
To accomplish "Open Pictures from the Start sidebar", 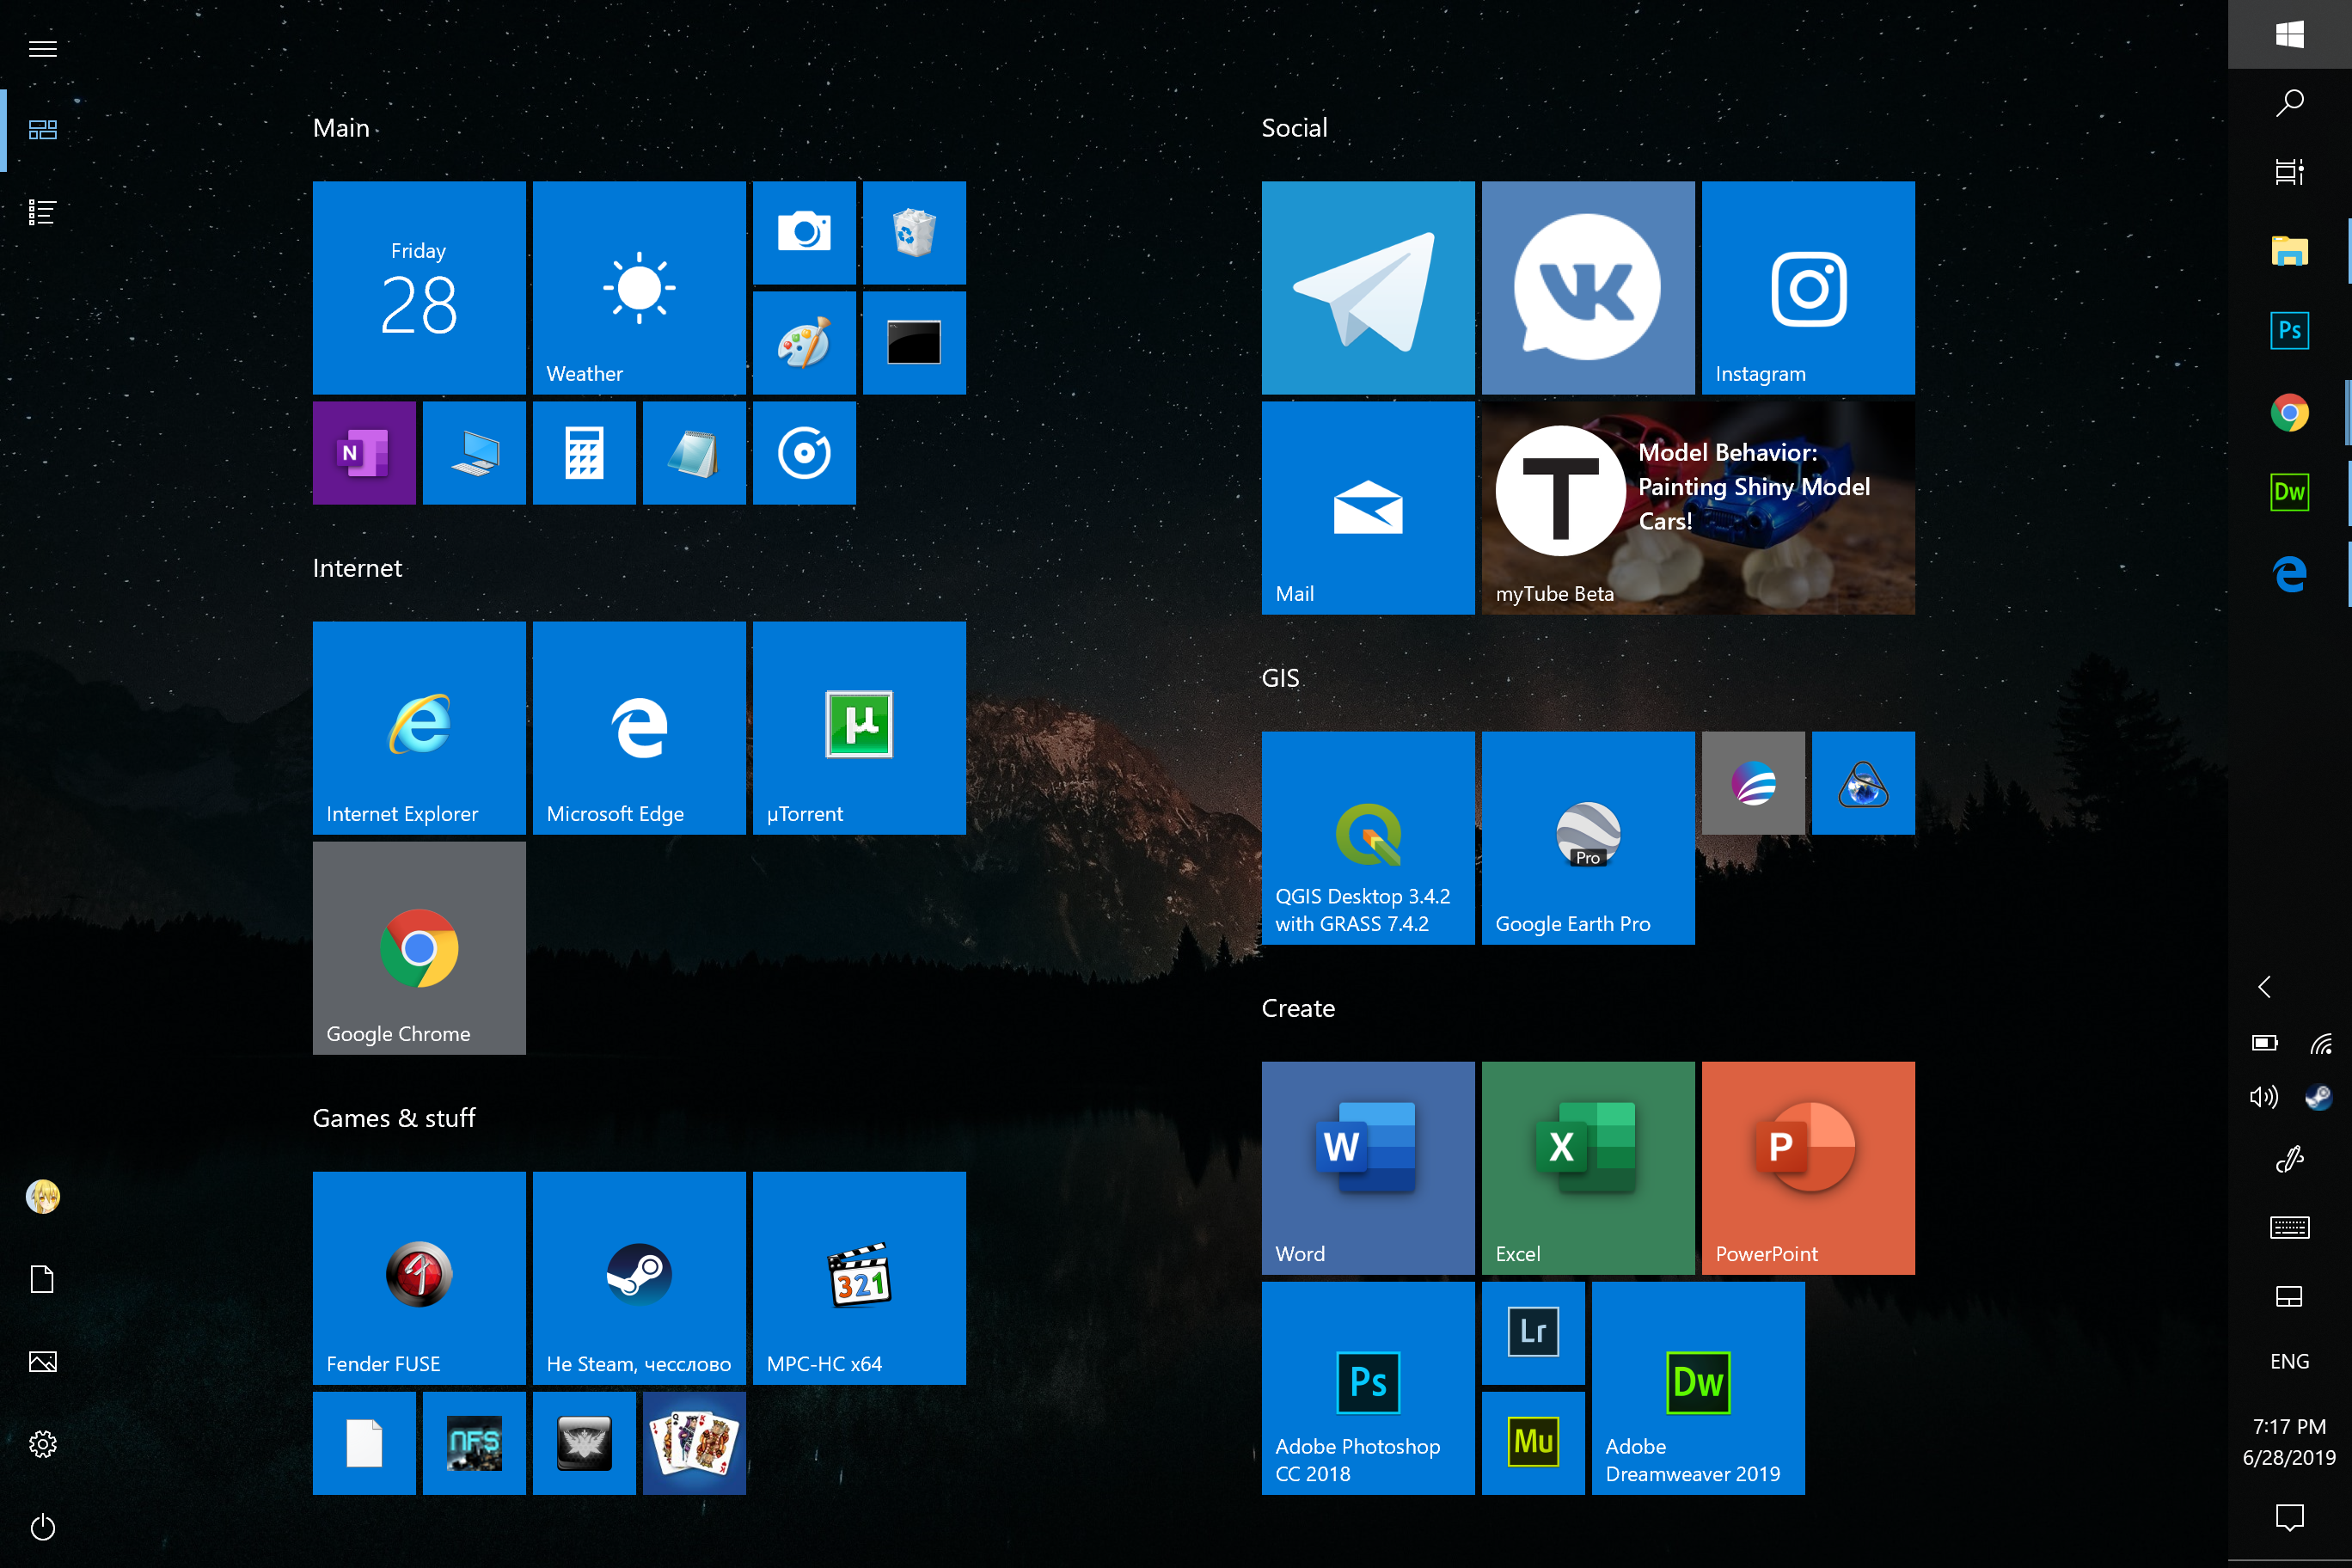I will 43,1361.
